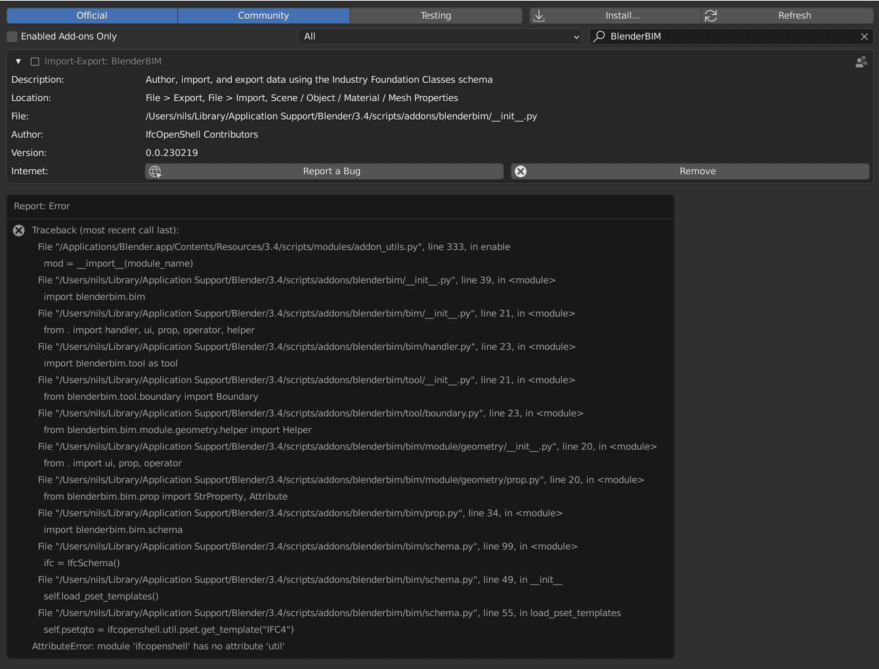Switch to the Official add-ons tab
Image resolution: width=879 pixels, height=669 pixels.
pos(91,15)
